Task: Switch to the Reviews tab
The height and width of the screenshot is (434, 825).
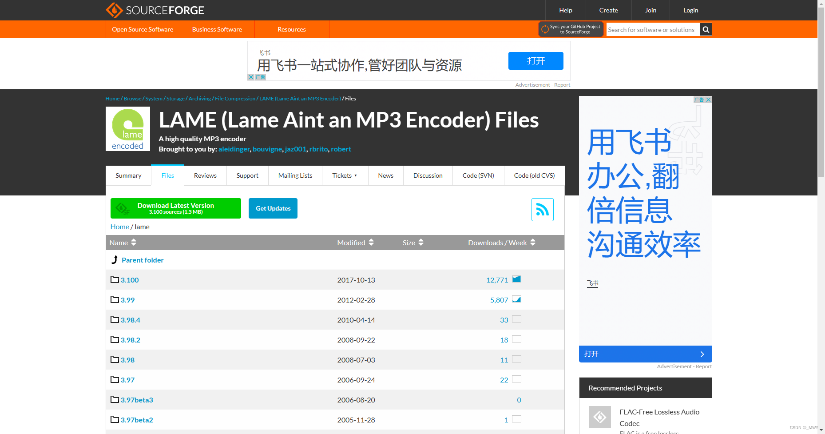Action: [205, 175]
